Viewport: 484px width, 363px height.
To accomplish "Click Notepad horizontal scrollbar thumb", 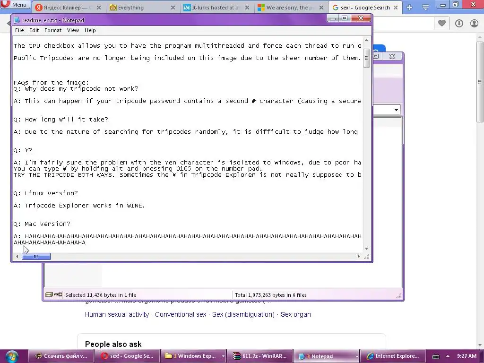I will 36,256.
